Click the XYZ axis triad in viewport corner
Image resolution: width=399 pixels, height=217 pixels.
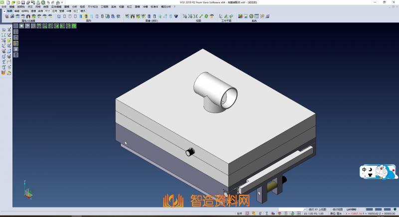pyautogui.click(x=28, y=191)
